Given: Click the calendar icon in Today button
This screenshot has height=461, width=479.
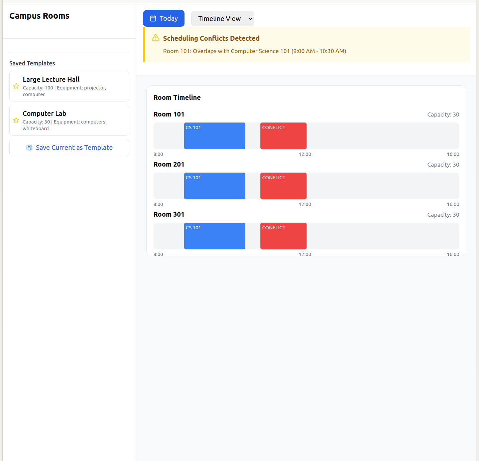Looking at the screenshot, I should point(153,18).
